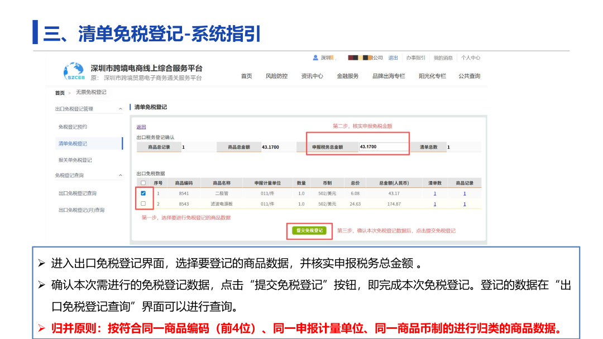Open the 清单数 link for 二极管
Screen dimensions: 603x339
pyautogui.click(x=434, y=193)
